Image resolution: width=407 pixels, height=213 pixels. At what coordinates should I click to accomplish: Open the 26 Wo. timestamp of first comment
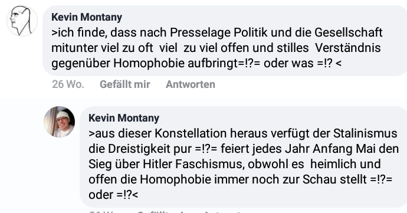68,84
